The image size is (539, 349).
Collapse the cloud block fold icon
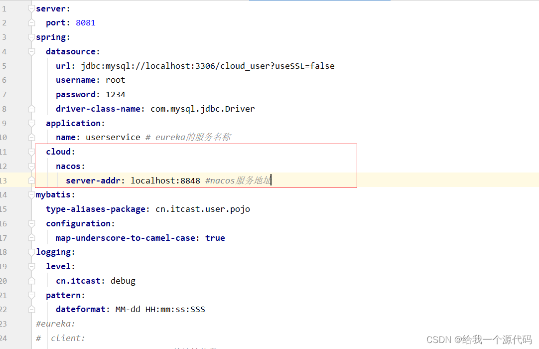(x=31, y=152)
